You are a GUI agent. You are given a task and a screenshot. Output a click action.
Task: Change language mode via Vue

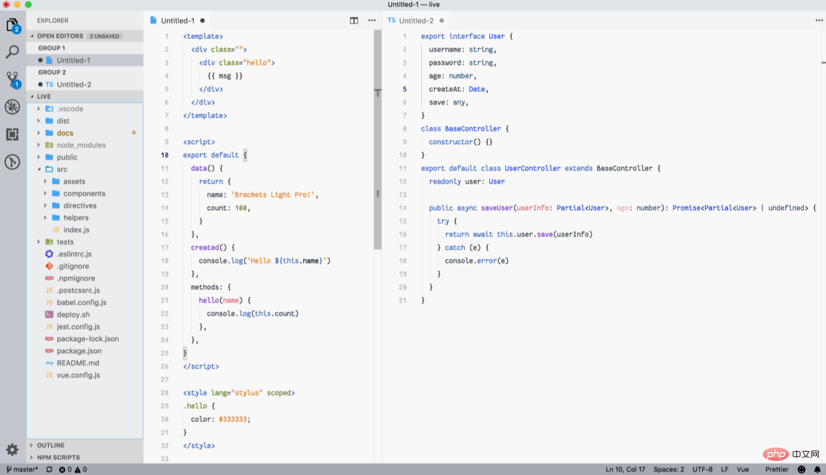pyautogui.click(x=743, y=469)
